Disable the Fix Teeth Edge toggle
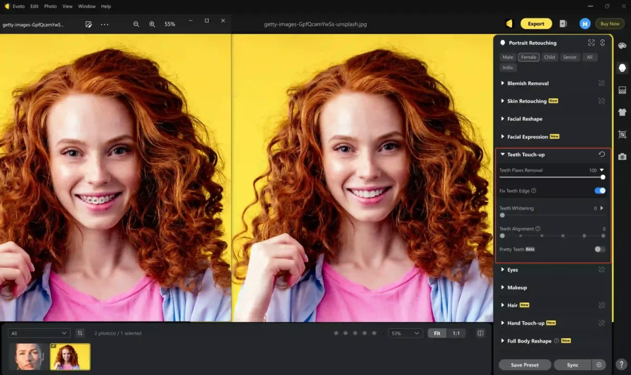Screen dimensions: 631x375 click(599, 191)
